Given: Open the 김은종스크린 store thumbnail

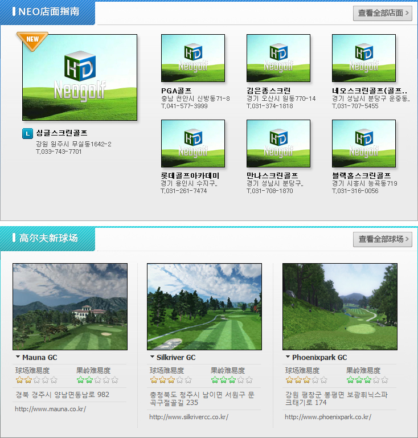Looking at the screenshot, I should (x=278, y=58).
